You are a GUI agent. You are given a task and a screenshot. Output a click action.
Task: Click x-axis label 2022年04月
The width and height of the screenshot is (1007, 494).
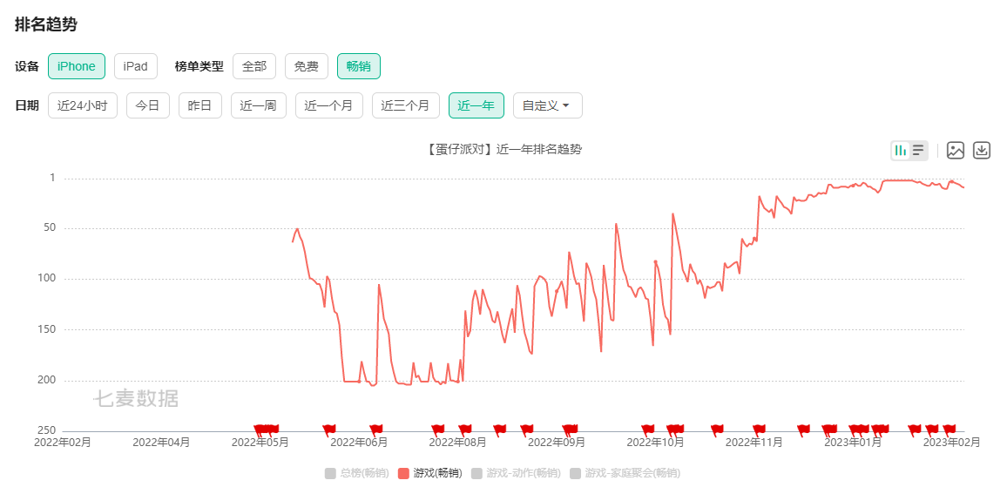pos(161,442)
